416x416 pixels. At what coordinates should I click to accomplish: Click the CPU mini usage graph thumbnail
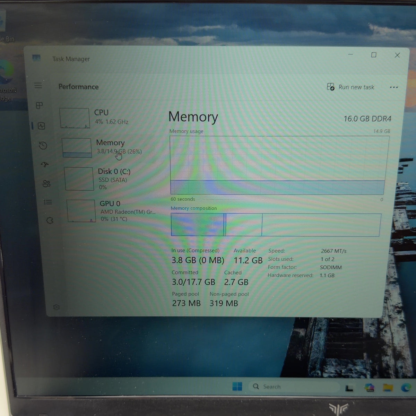pos(75,118)
